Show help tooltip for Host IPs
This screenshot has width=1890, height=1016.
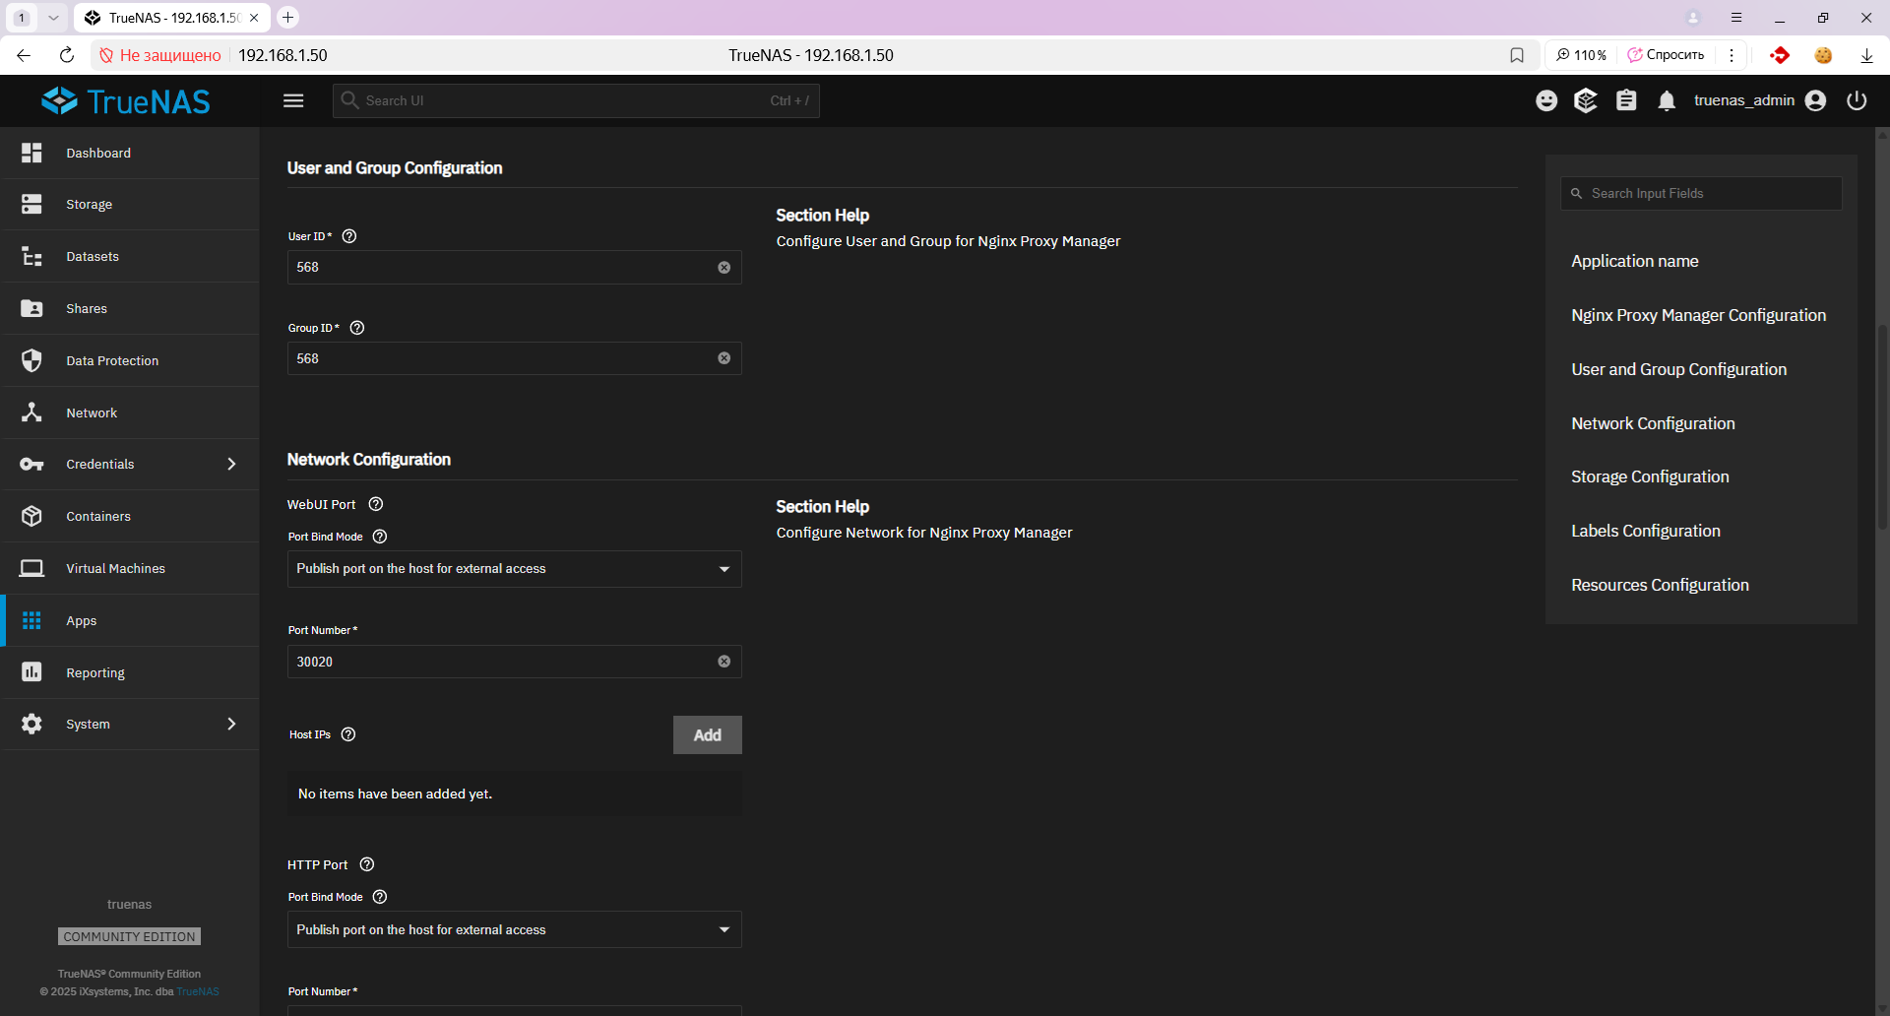pyautogui.click(x=348, y=734)
